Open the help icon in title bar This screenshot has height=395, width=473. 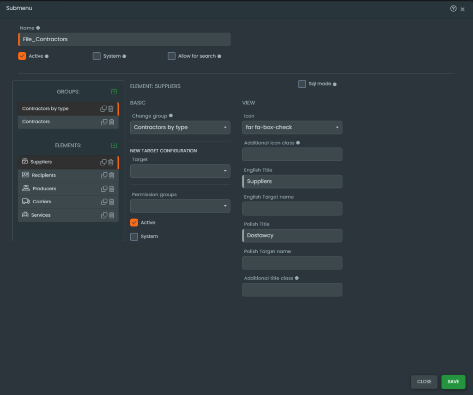[x=453, y=8]
